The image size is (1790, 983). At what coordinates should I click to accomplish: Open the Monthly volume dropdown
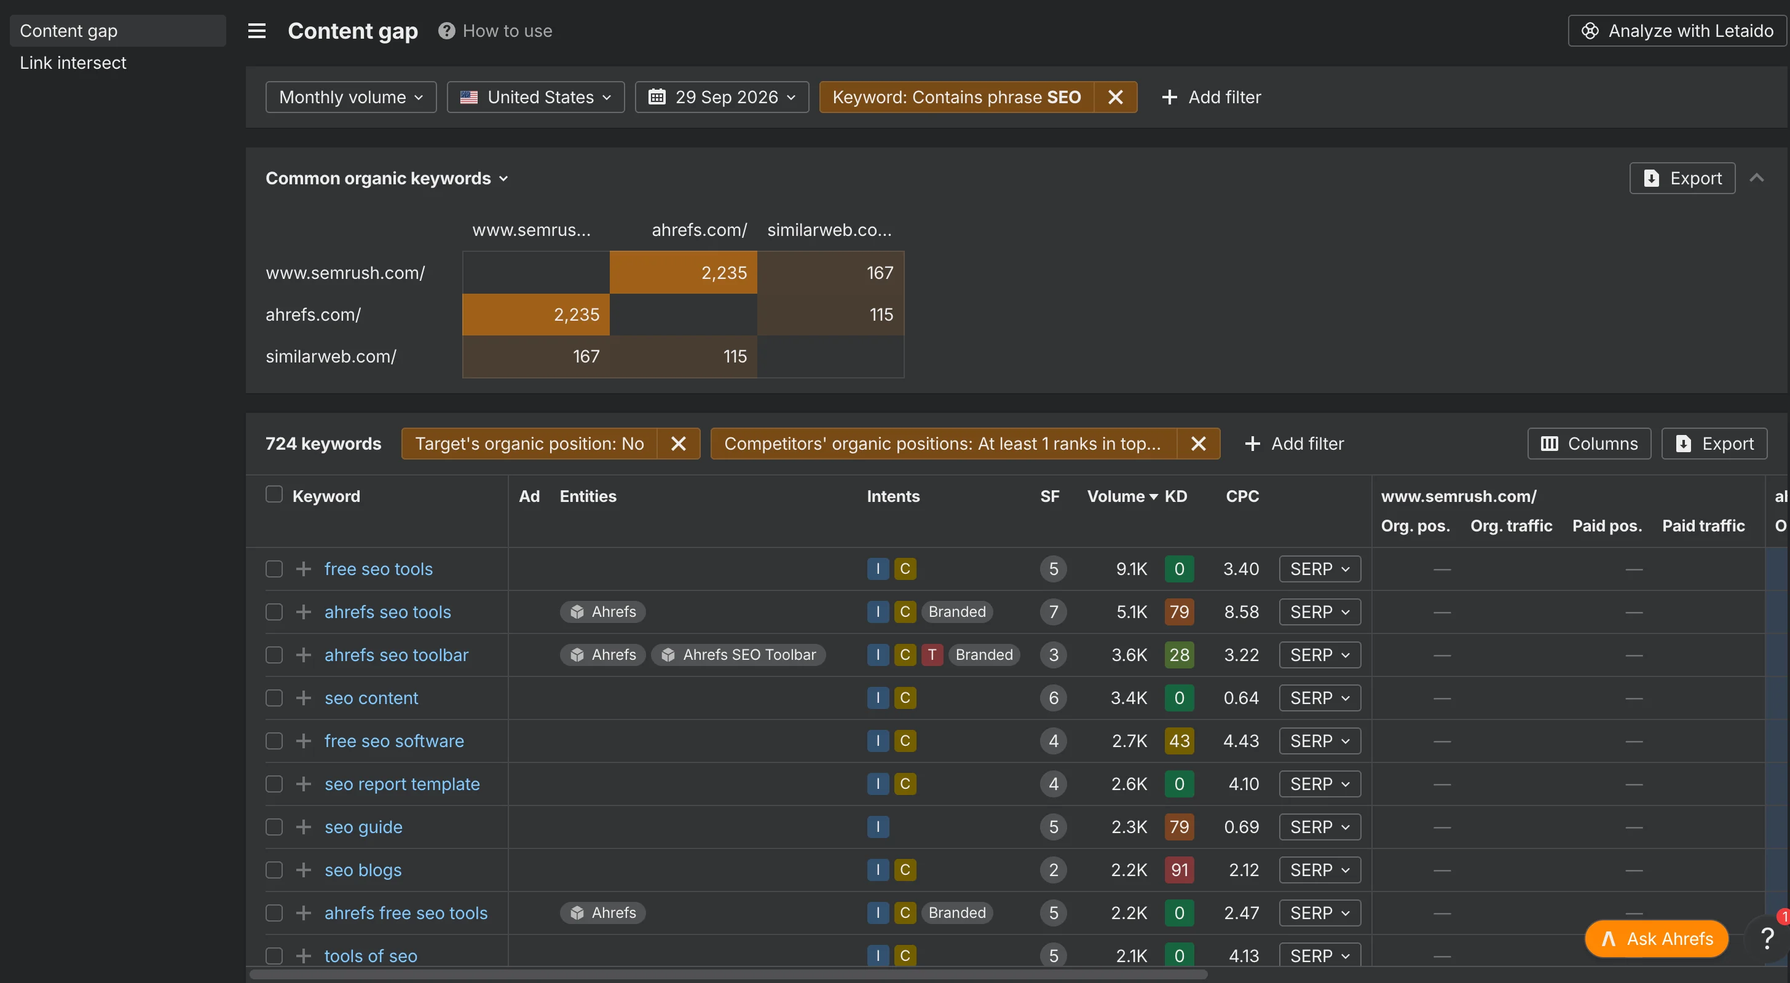click(351, 97)
